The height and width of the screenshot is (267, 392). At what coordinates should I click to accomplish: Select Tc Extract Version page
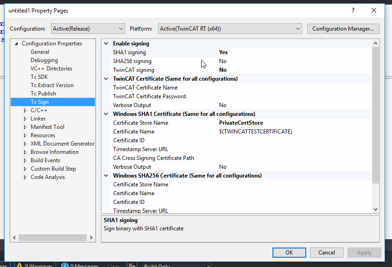click(52, 85)
